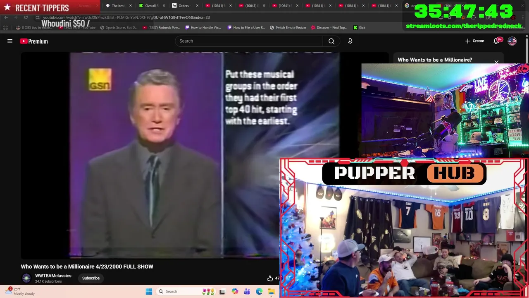Open Microsoft Teams from the taskbar

coord(247,291)
